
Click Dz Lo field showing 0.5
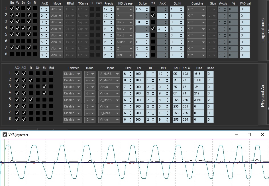coord(142,9)
